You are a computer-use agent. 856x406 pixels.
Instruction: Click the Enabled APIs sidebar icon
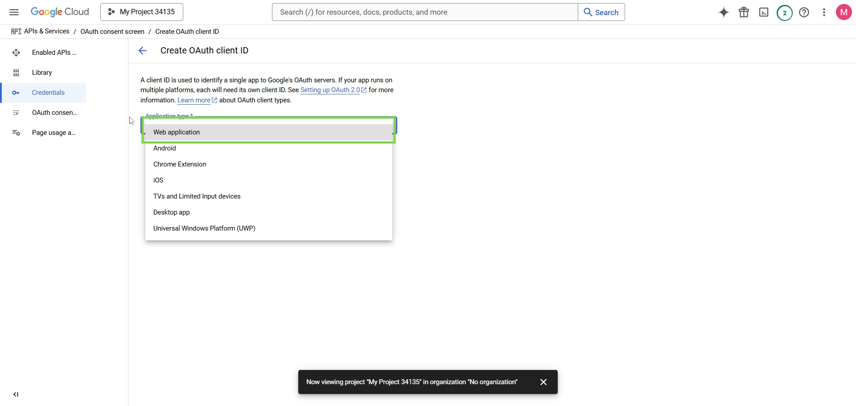coord(16,53)
